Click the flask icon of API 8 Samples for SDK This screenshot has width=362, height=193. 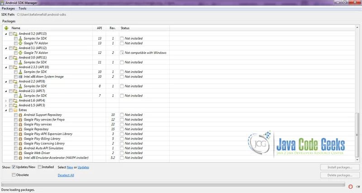click(x=20, y=86)
